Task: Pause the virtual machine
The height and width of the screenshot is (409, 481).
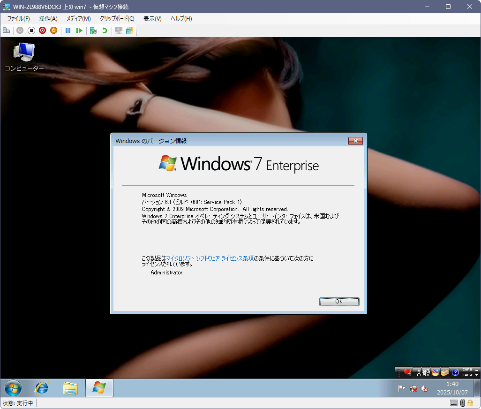Action: pos(68,30)
